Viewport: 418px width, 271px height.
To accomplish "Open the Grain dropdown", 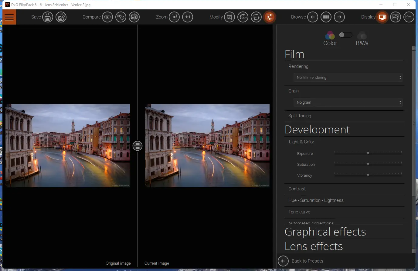I will (348, 102).
